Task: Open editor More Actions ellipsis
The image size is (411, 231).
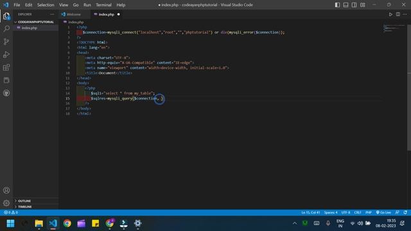Action: click(405, 14)
